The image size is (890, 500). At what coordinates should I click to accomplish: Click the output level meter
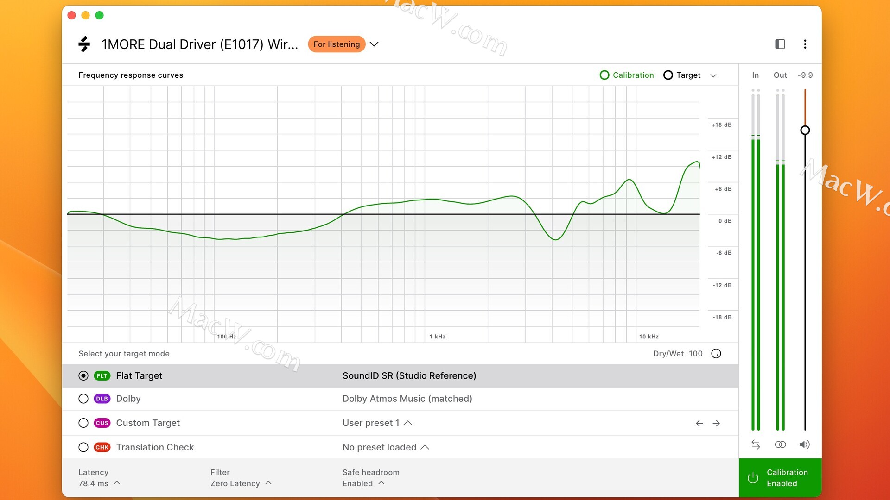pos(780,259)
